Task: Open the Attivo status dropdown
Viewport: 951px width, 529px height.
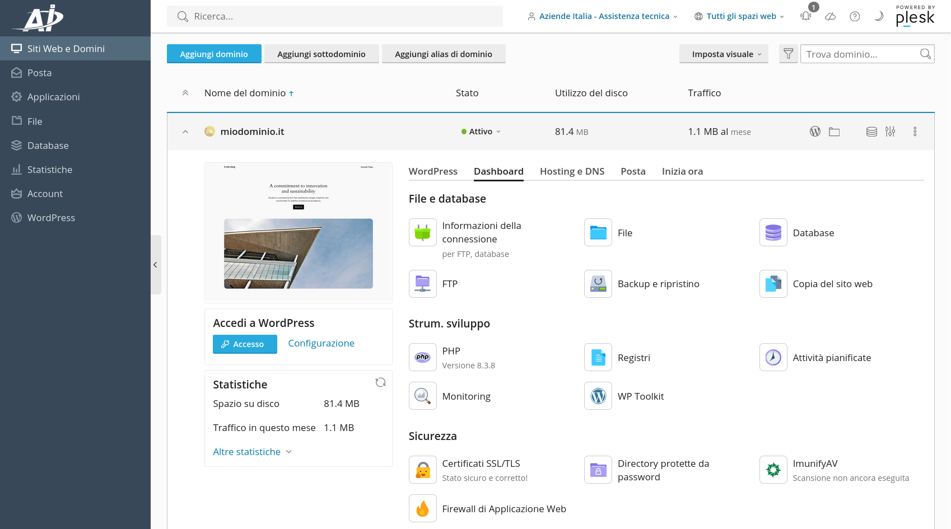Action: pyautogui.click(x=481, y=132)
